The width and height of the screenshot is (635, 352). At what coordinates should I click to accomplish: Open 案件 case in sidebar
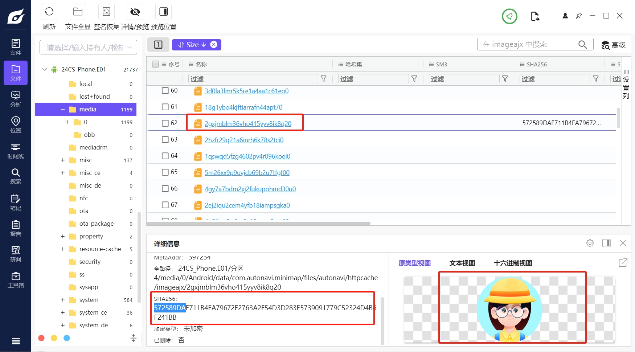click(x=16, y=47)
